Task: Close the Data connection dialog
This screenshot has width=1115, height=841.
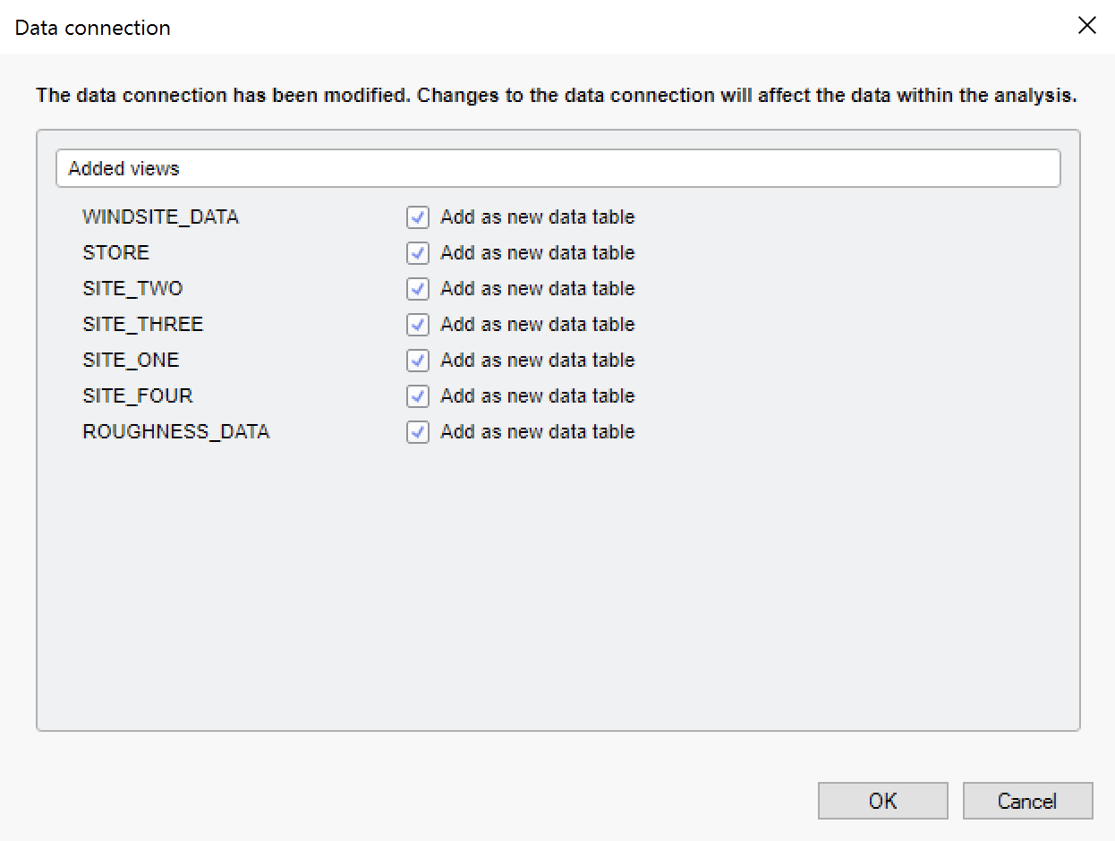Action: click(1086, 26)
